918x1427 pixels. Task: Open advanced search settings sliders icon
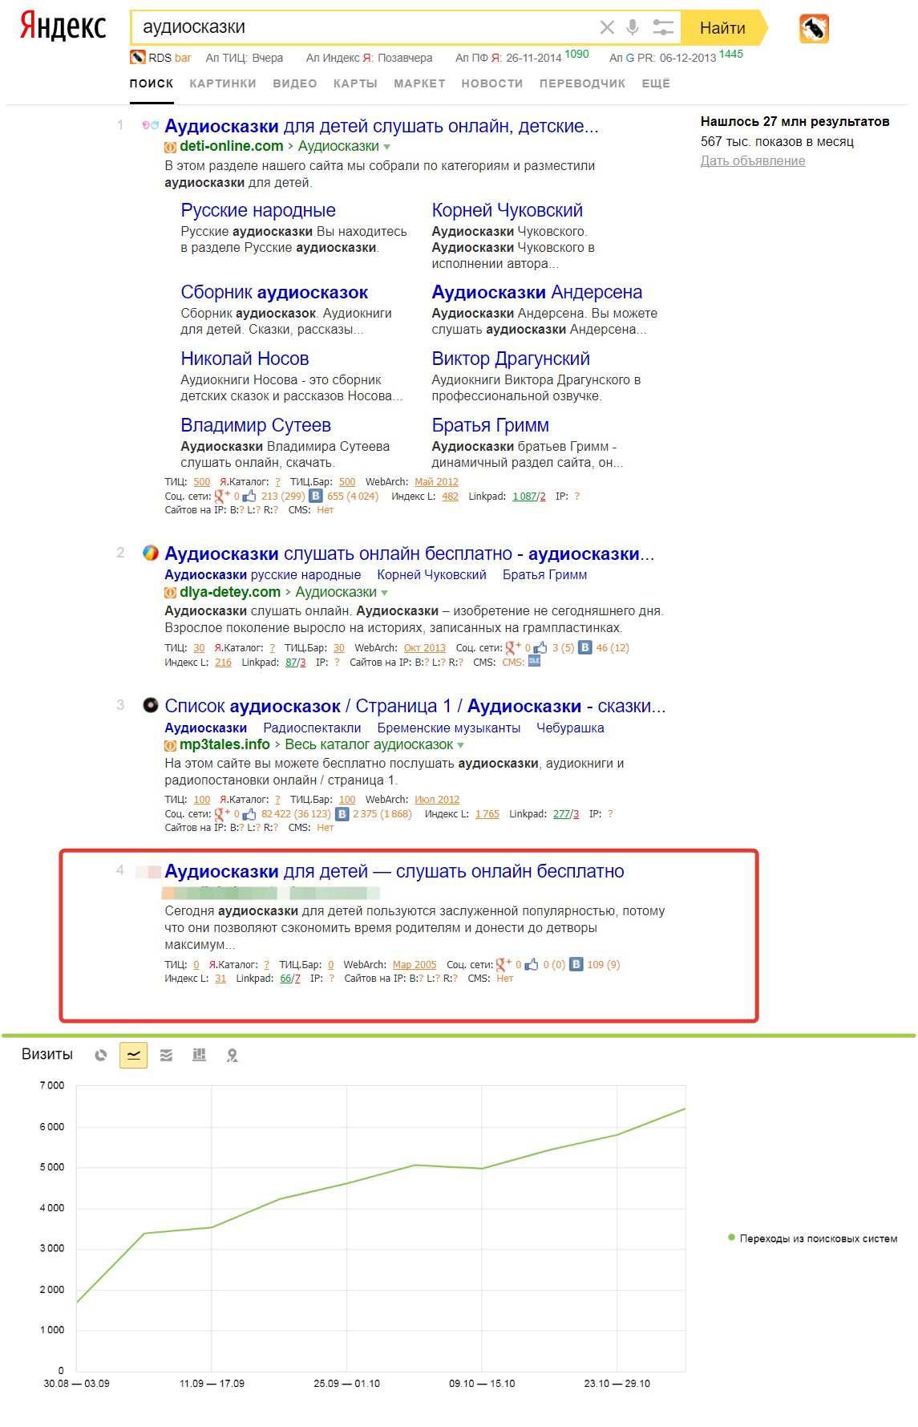tap(663, 27)
